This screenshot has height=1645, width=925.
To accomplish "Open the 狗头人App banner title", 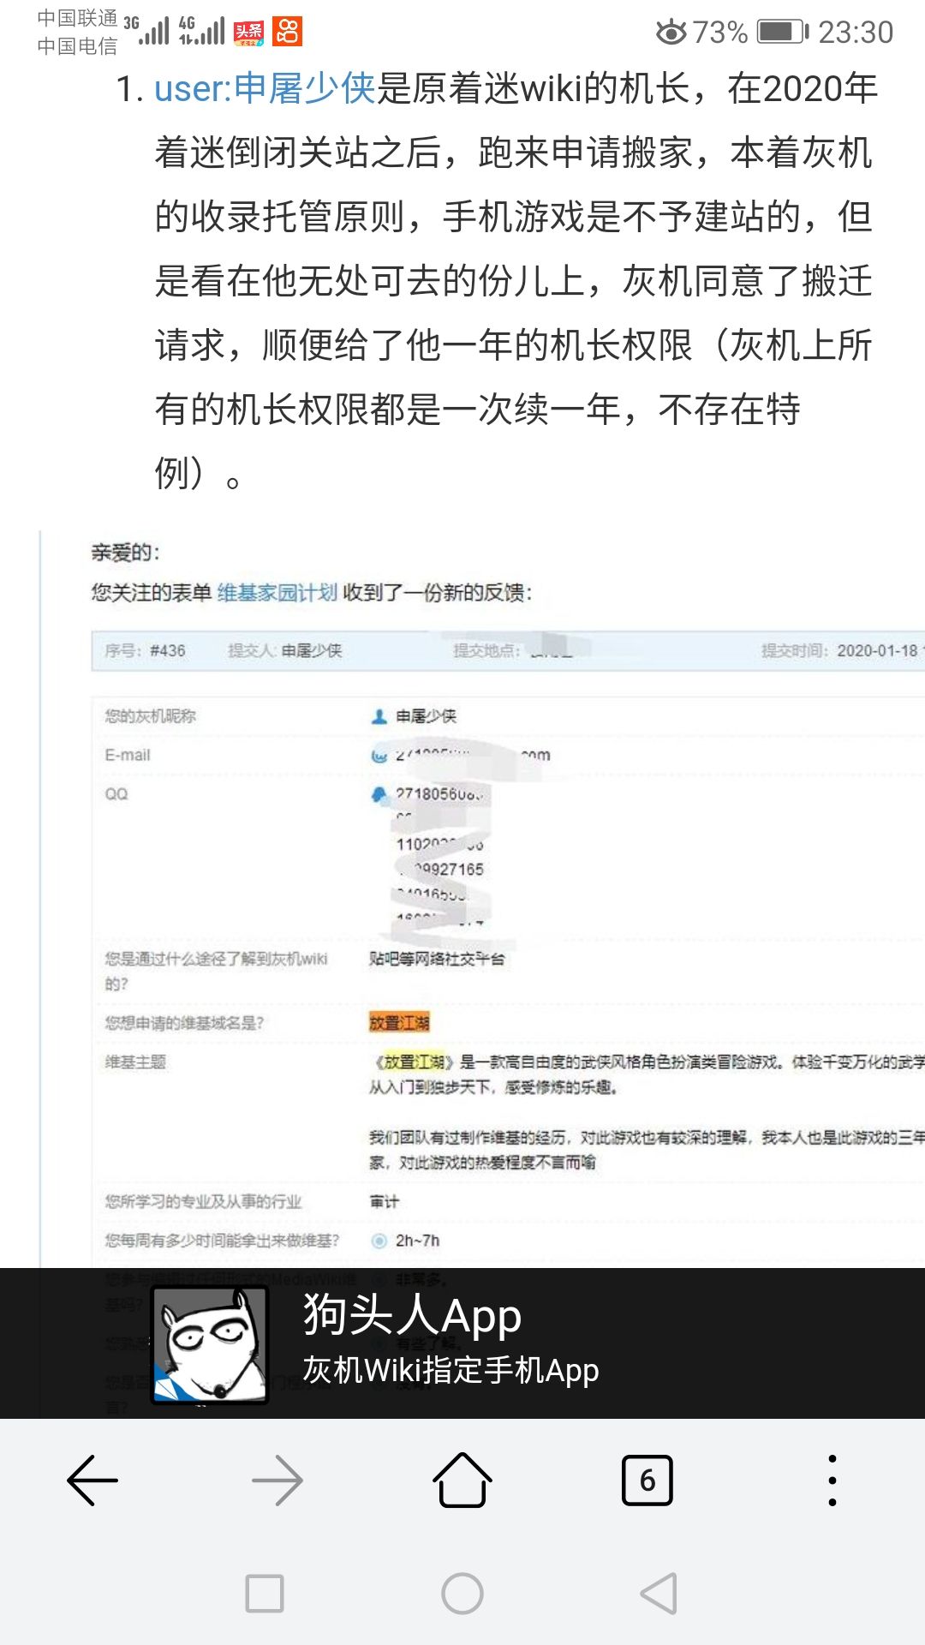I will [x=412, y=1314].
